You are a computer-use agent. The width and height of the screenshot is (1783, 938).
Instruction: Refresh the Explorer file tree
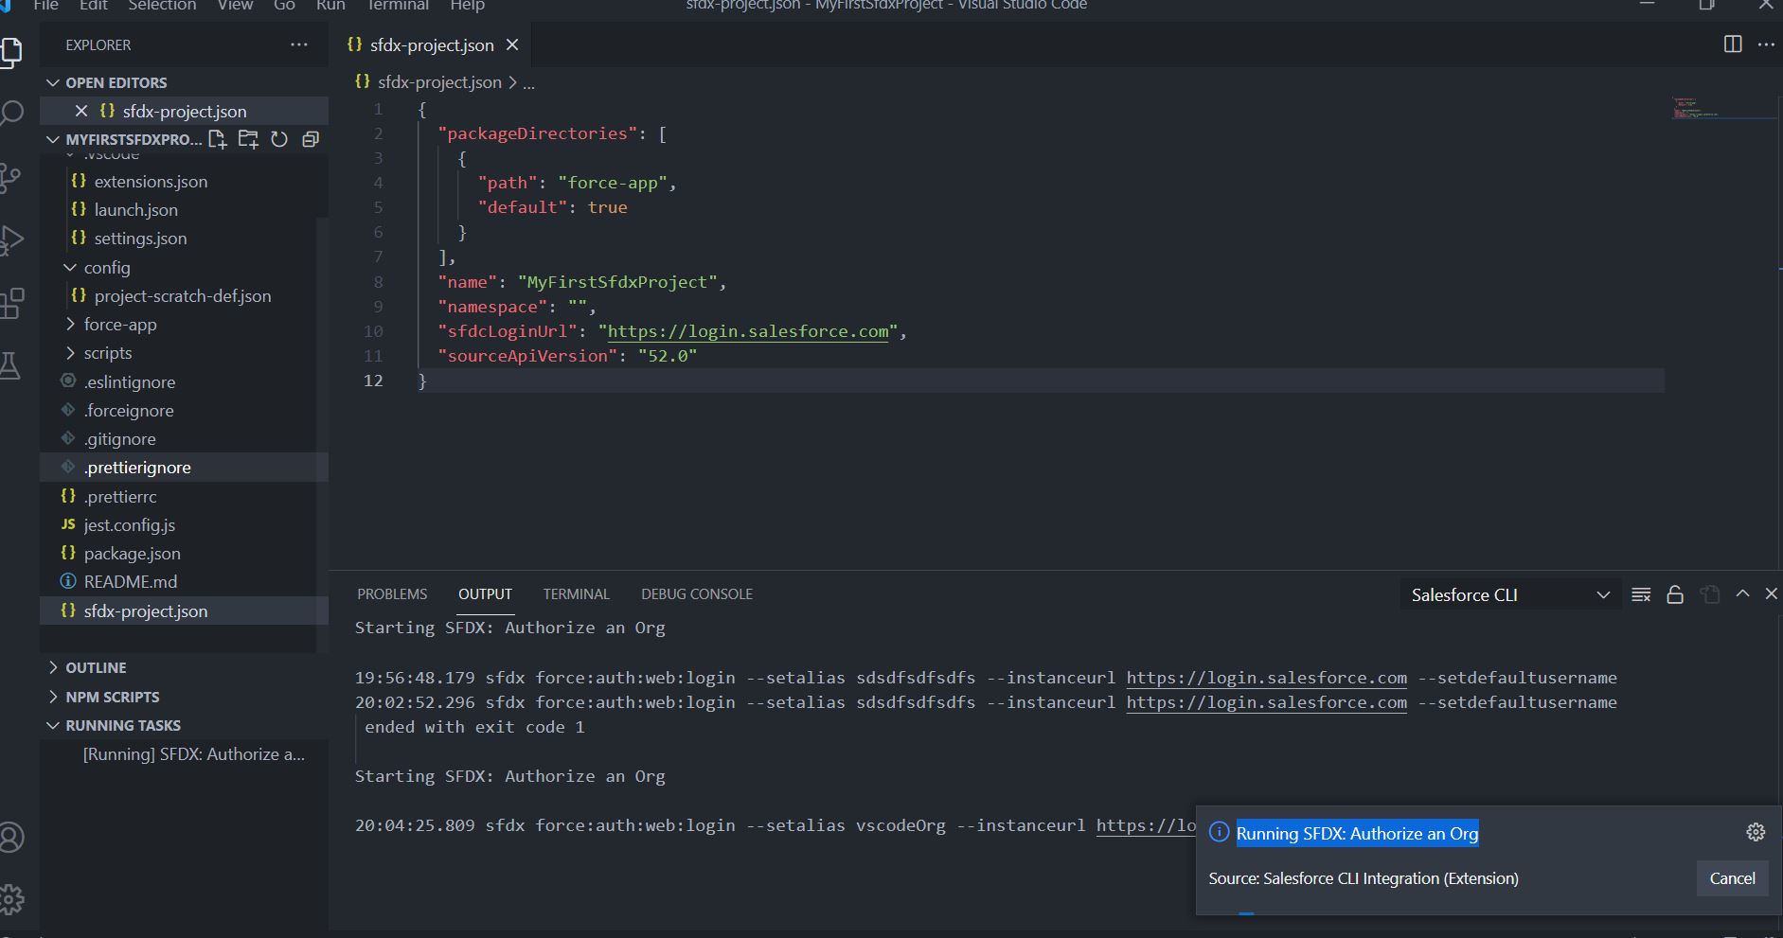coord(279,139)
